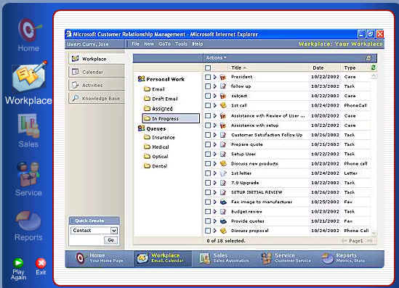Click the Knowledge Base magnifier icon

(x=75, y=98)
